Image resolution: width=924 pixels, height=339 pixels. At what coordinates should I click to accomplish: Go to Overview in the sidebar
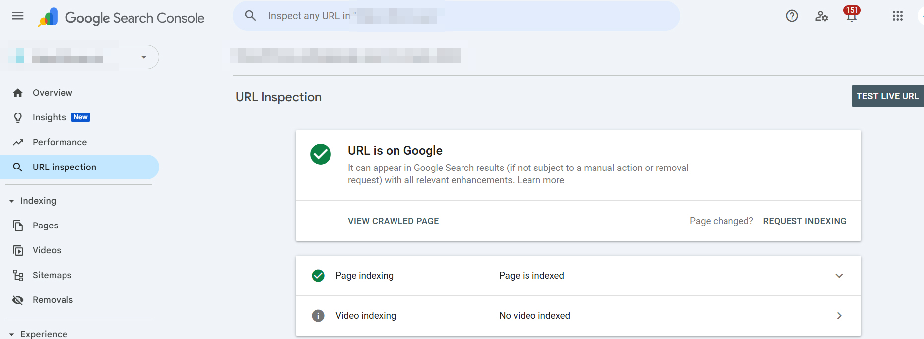tap(52, 93)
